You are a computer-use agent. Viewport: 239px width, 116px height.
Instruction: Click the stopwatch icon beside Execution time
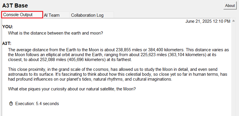coord(11,104)
